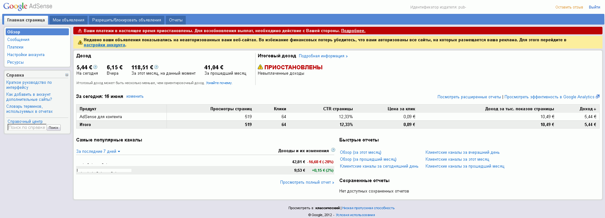Viewport: 605px width, 218px height.
Task: Open 'Настройки аккаунта' in the sidebar
Action: (26, 55)
